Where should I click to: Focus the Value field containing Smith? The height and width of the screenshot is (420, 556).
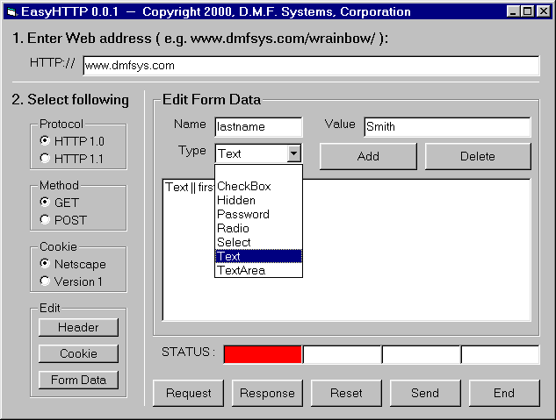point(447,126)
